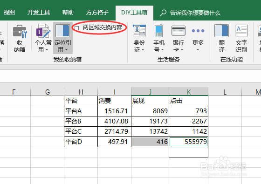The width and height of the screenshot is (261, 184).
Task: Click the 身份证 ID card icon
Action: click(x=139, y=31)
